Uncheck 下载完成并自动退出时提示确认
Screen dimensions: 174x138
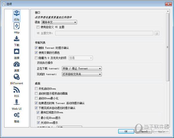(36, 108)
